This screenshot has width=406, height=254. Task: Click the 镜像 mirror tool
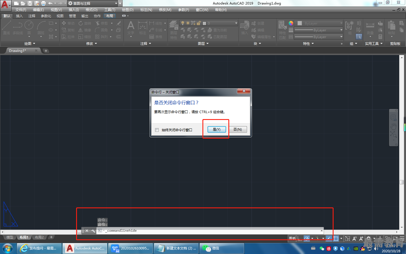[x=85, y=30]
